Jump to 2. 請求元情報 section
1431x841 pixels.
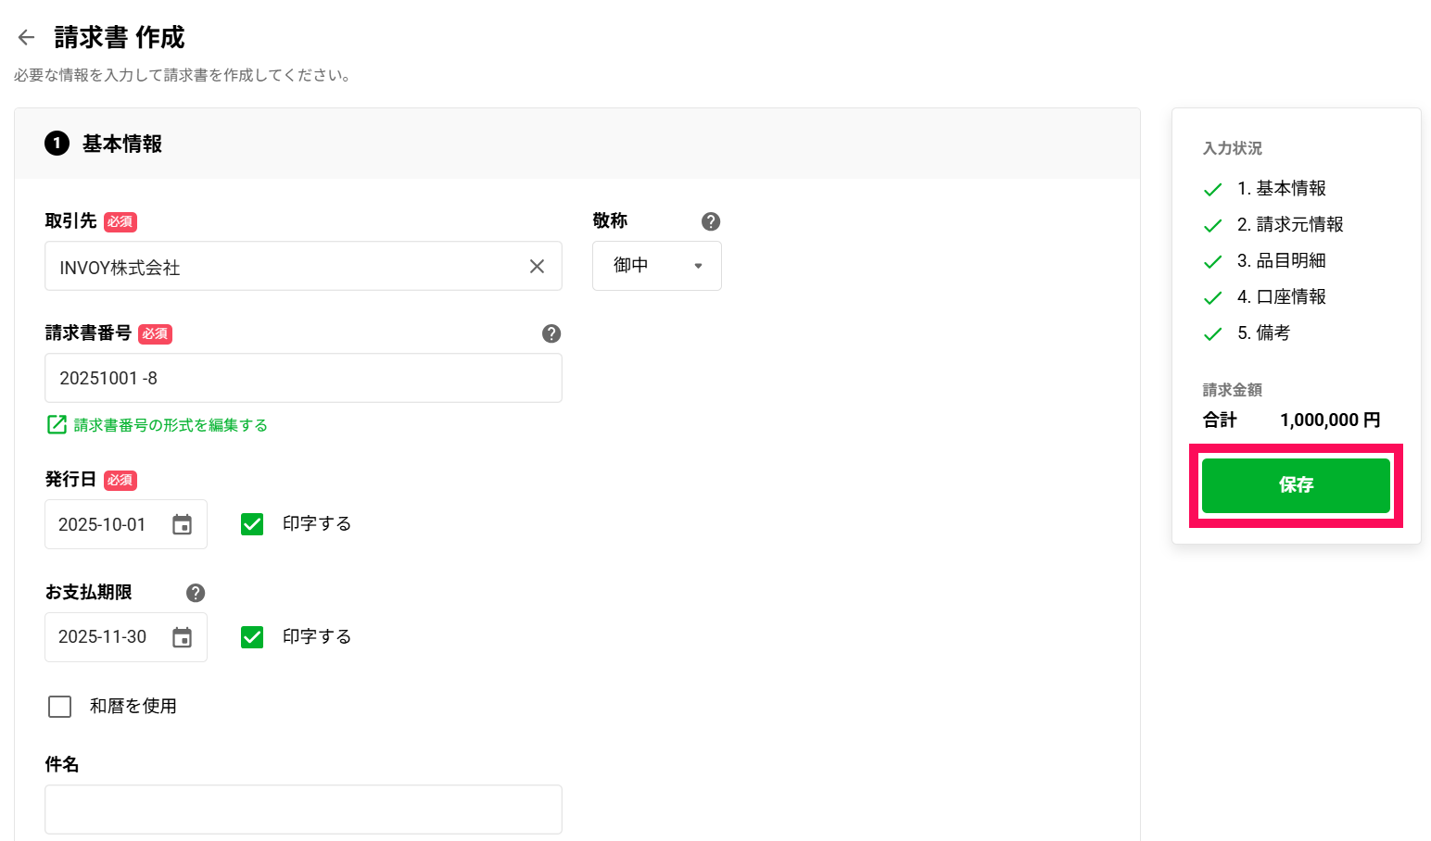pos(1289,224)
